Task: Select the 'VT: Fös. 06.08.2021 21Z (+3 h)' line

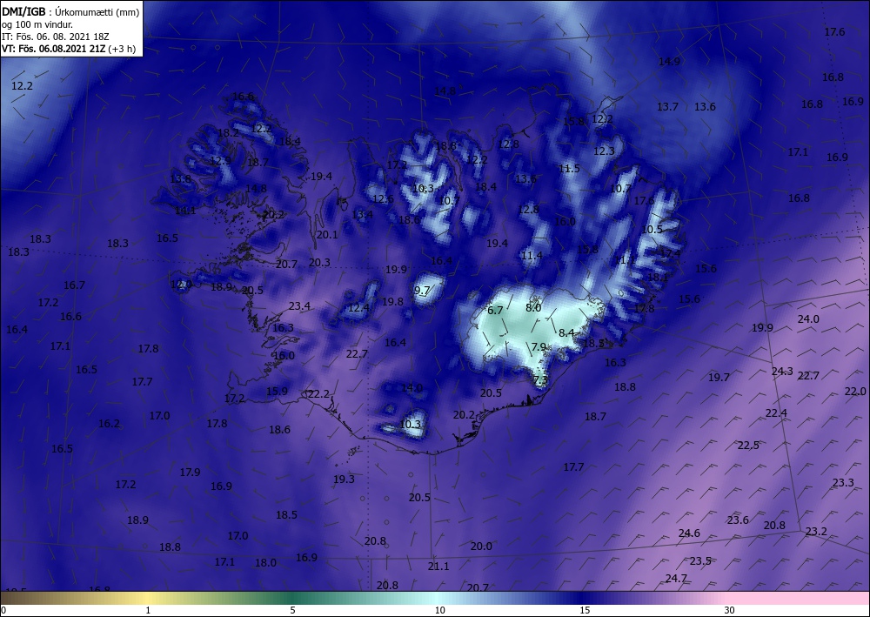Action: coord(68,49)
